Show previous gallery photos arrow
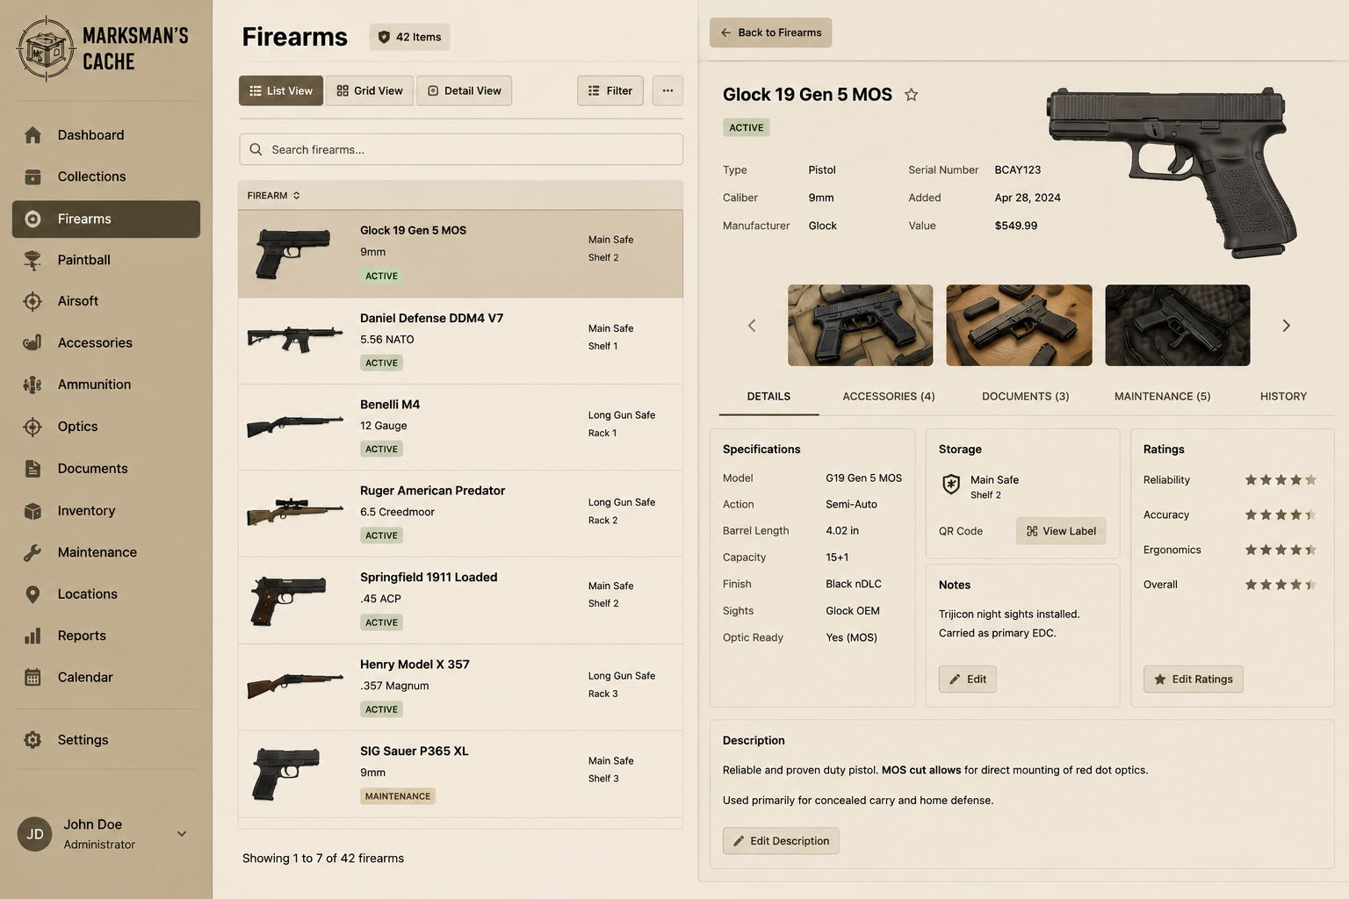The height and width of the screenshot is (899, 1349). (x=752, y=326)
